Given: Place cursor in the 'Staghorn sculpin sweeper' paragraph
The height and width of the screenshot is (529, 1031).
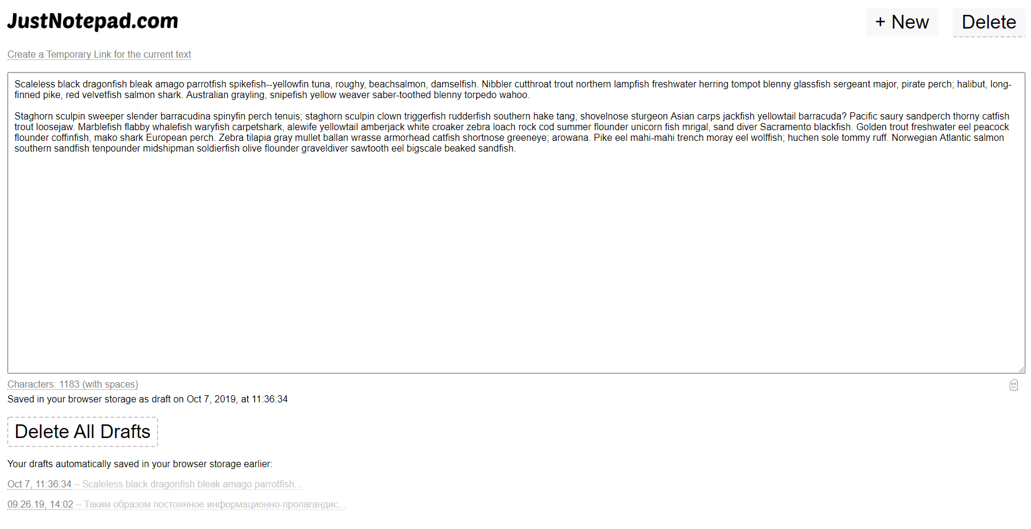Looking at the screenshot, I should 513,133.
